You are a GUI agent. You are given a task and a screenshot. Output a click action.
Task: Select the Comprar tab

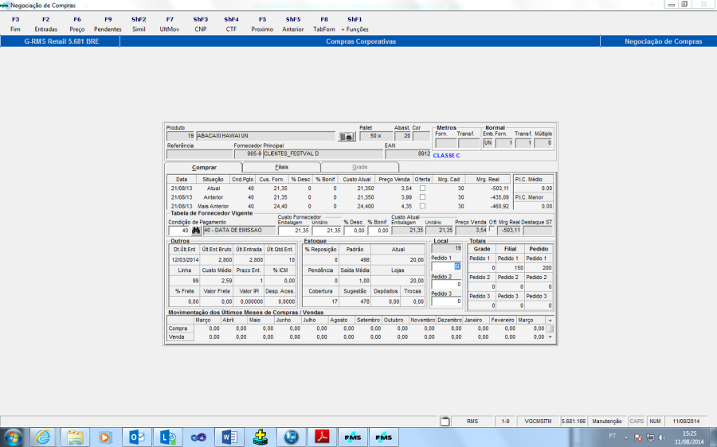pyautogui.click(x=204, y=168)
